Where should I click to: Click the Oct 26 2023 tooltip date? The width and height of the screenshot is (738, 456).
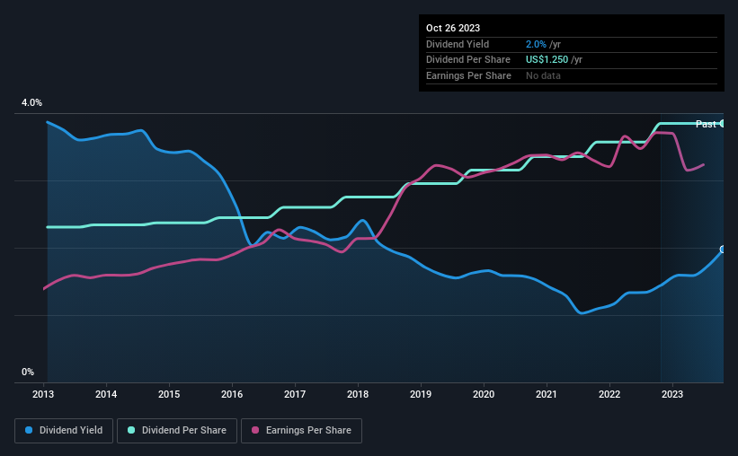[453, 28]
